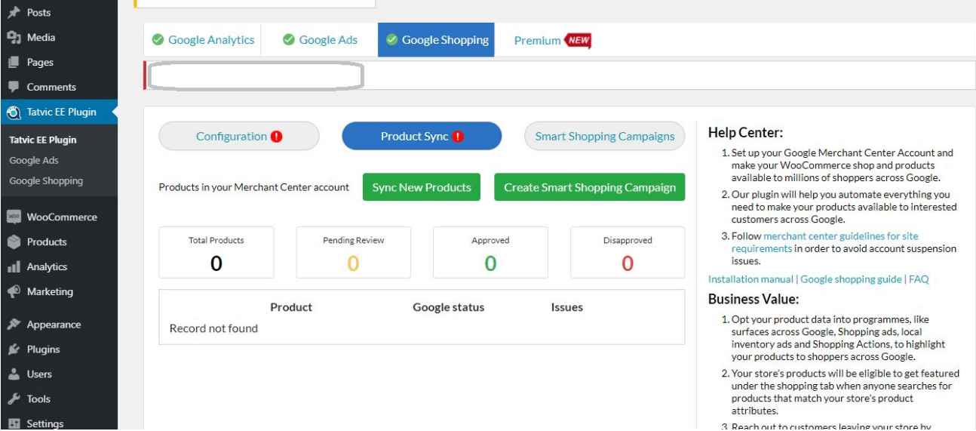Open Google Shopping submenu item

(x=46, y=180)
